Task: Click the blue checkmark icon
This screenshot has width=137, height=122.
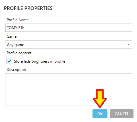Action: (x=9, y=61)
